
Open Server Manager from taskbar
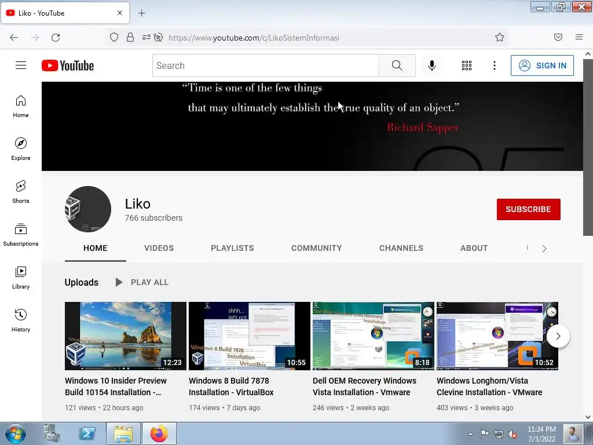click(x=52, y=433)
